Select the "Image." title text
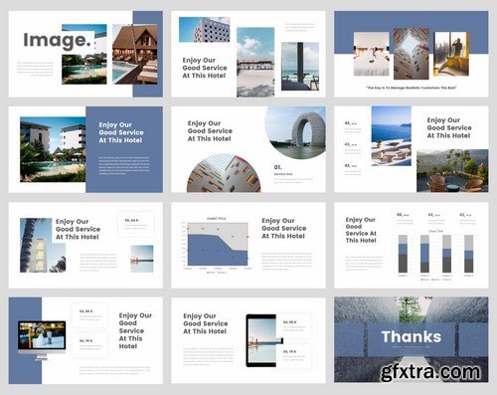The image size is (497, 395). coord(57,41)
